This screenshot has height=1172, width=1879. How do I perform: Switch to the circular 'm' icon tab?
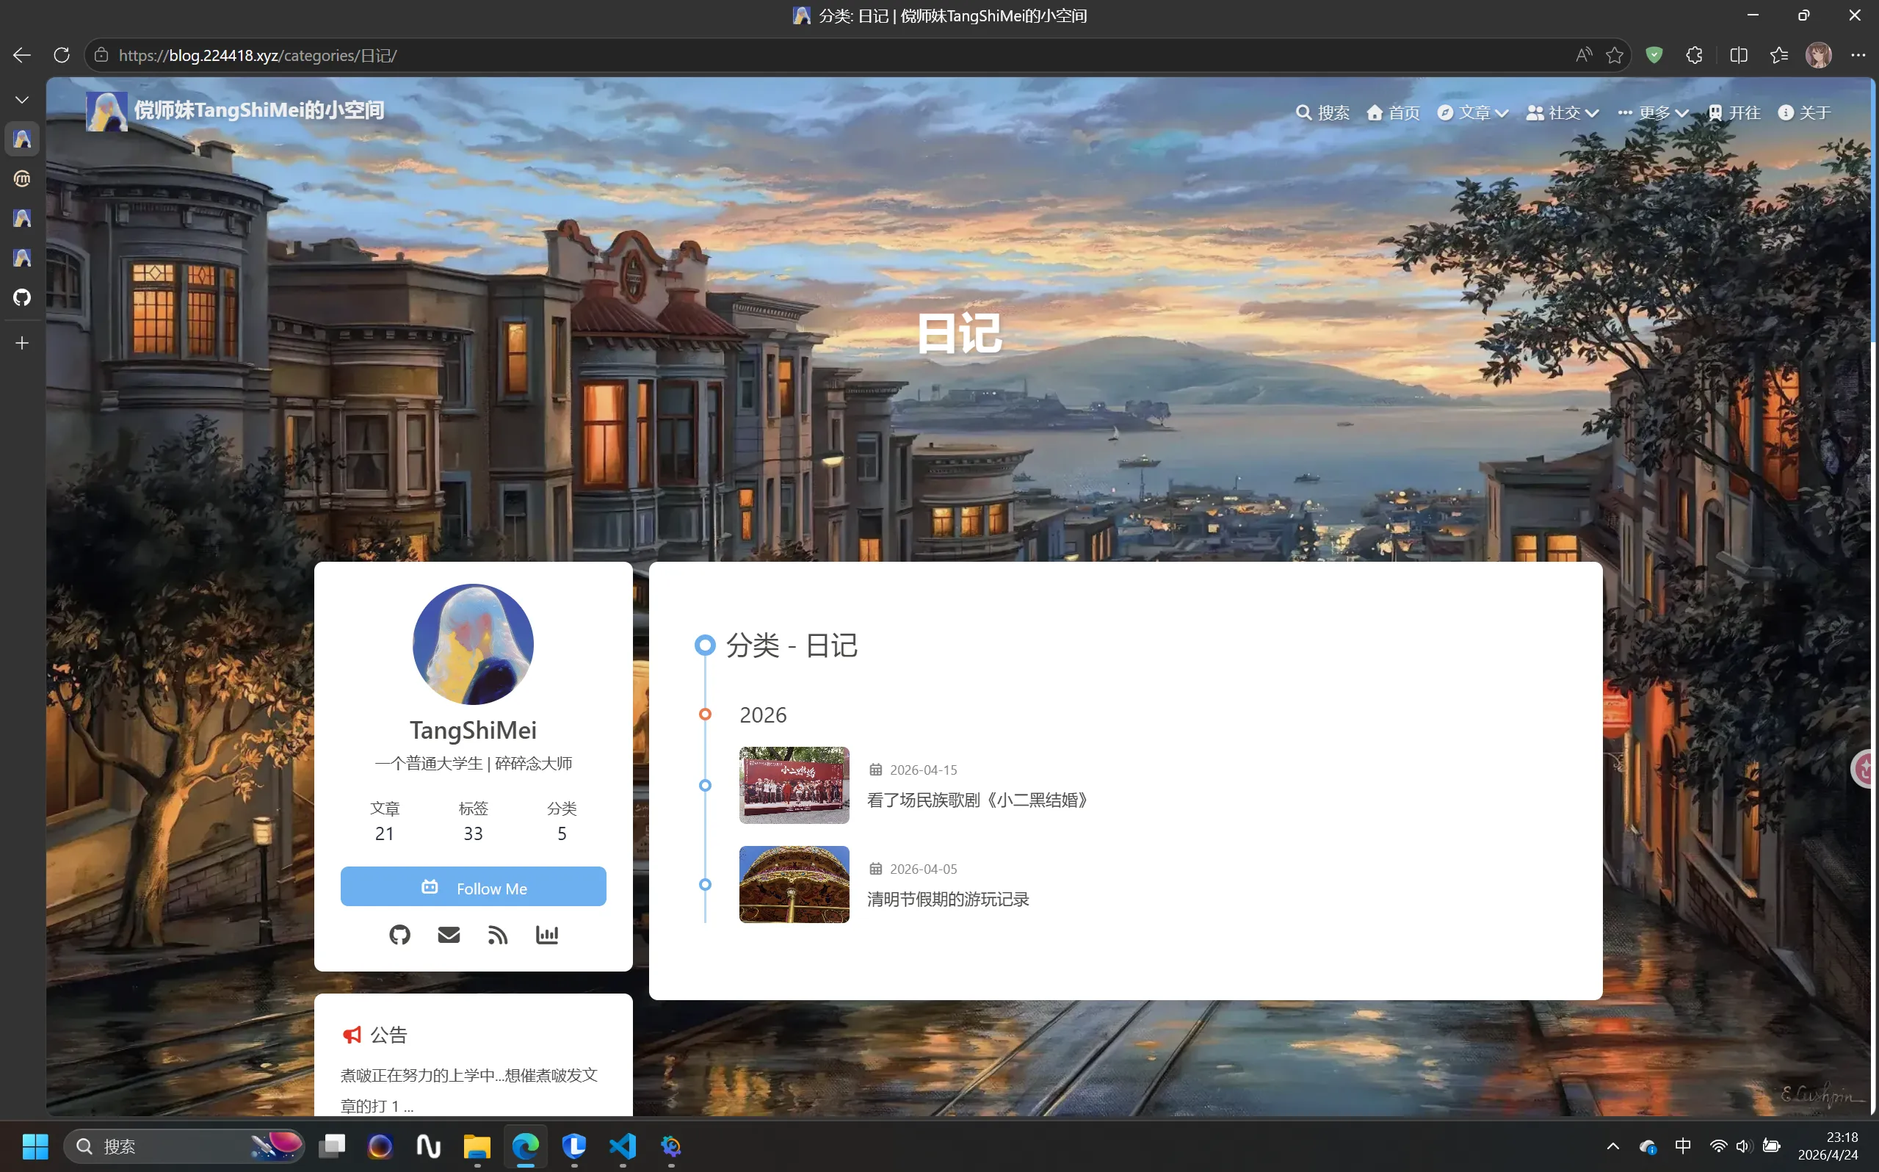pos(22,179)
